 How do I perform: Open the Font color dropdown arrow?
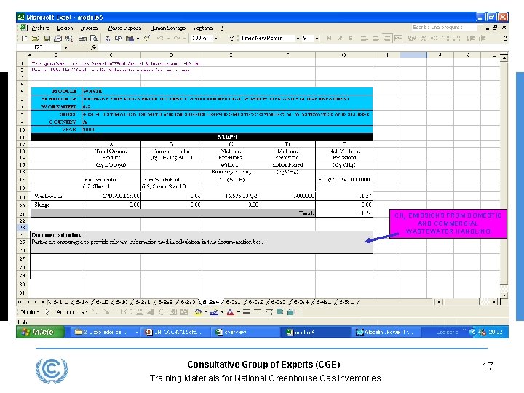pyautogui.click(x=238, y=312)
